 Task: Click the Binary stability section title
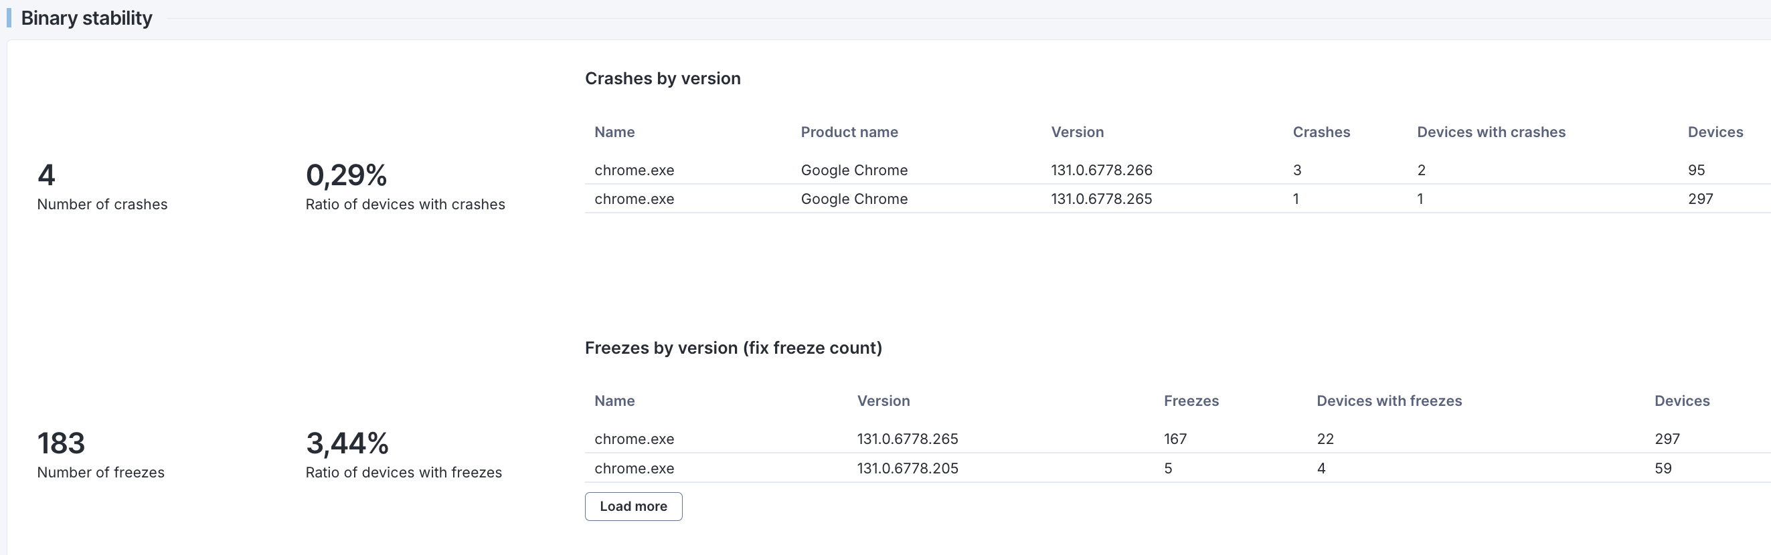tap(86, 18)
